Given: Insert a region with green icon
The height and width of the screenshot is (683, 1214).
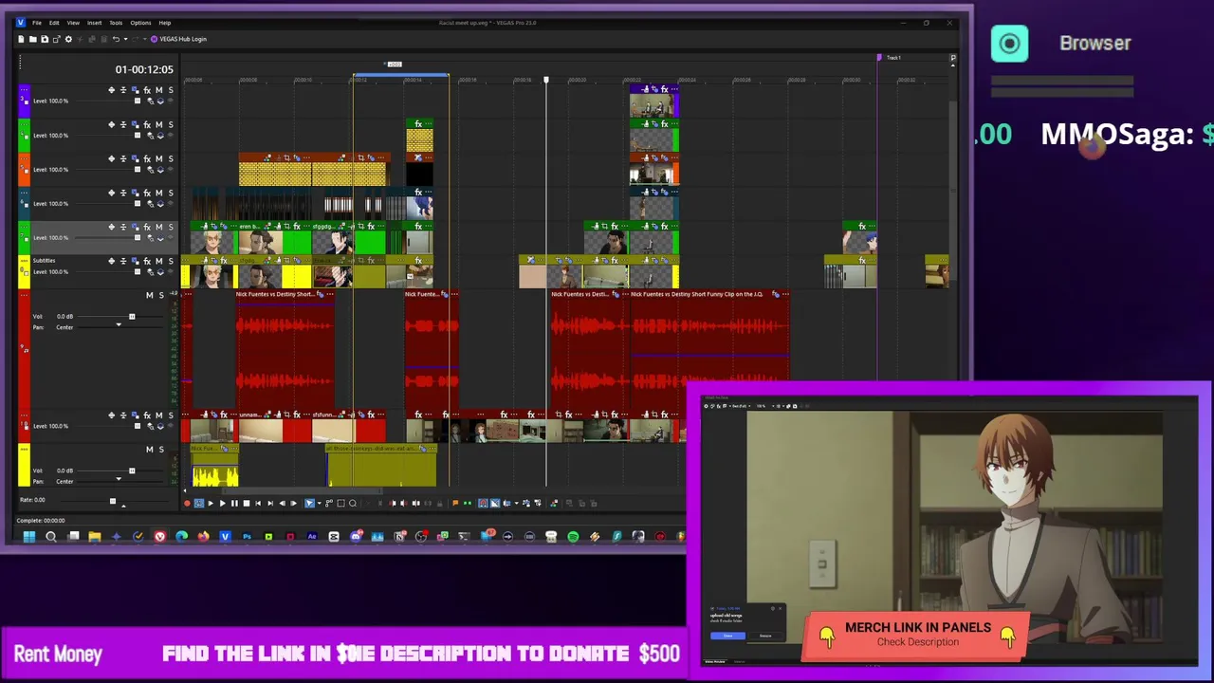Looking at the screenshot, I should click(468, 503).
